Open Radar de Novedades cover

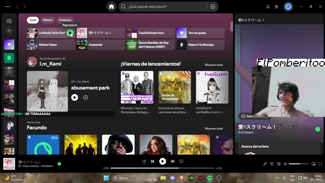click(x=175, y=87)
